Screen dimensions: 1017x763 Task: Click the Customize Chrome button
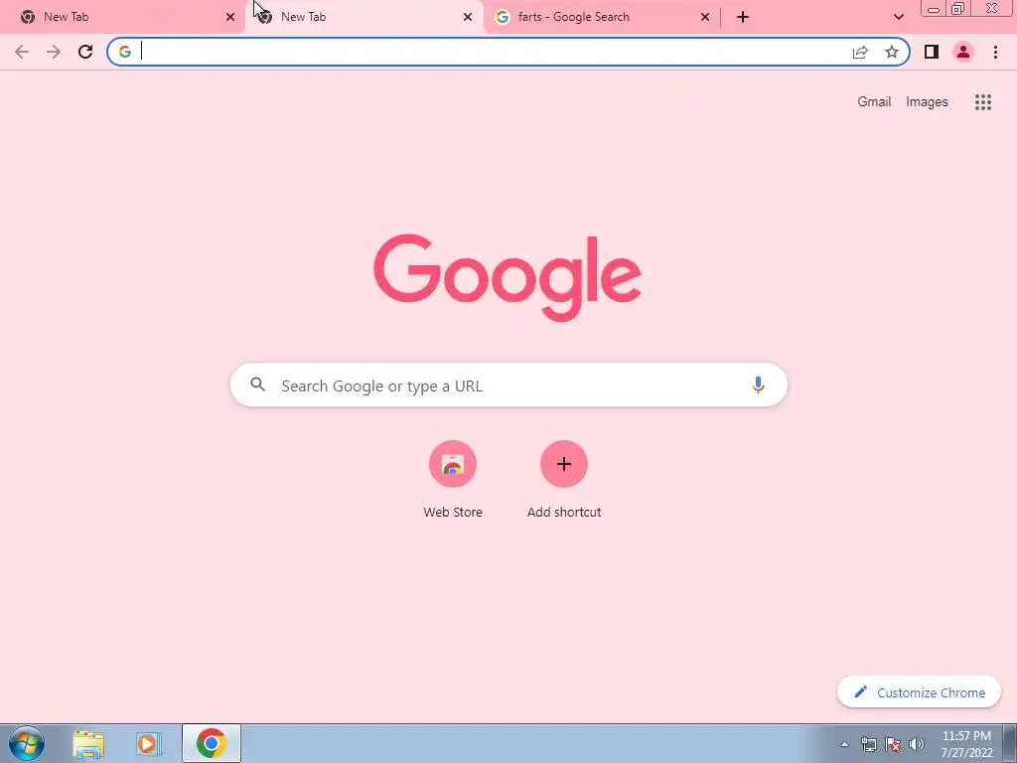[919, 692]
